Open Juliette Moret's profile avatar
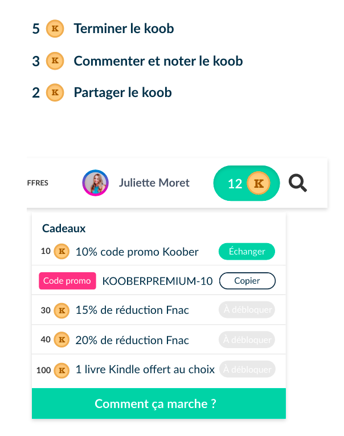The height and width of the screenshot is (436, 344). 95,183
